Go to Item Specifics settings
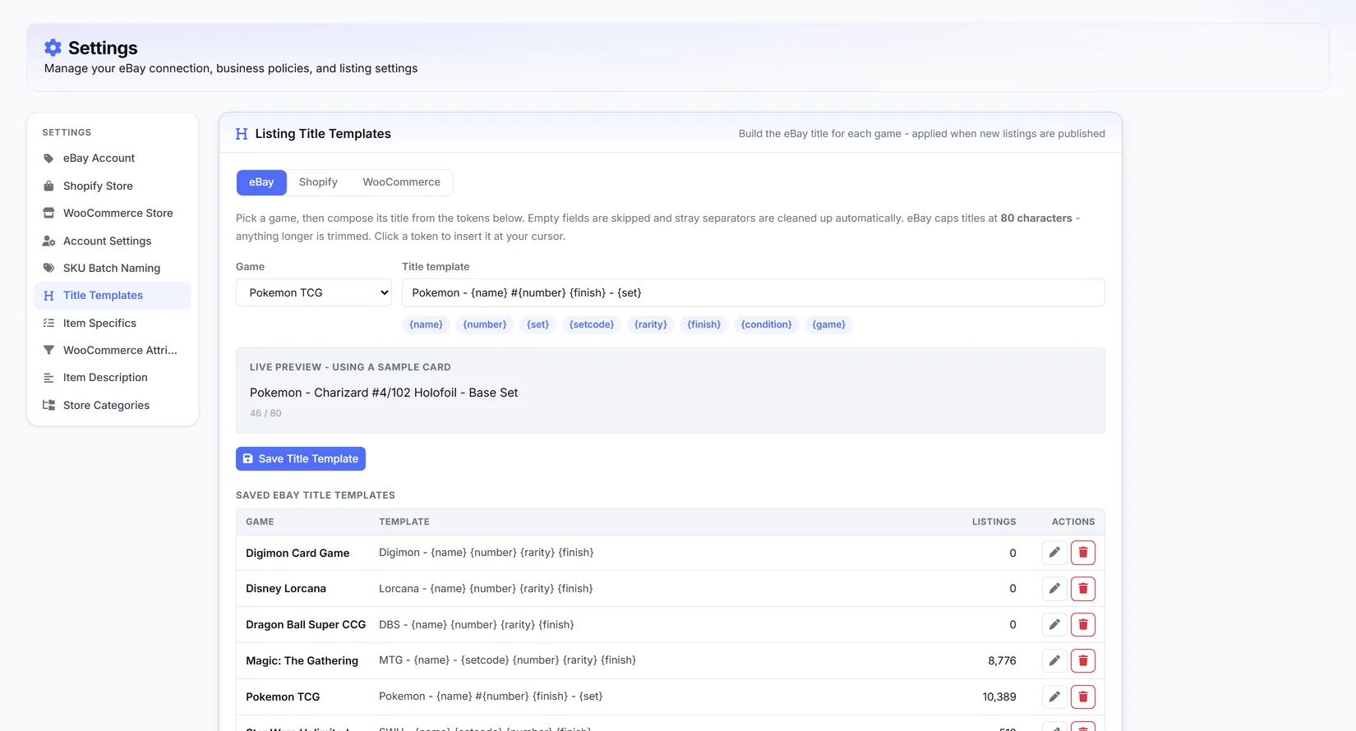This screenshot has height=731, width=1356. pyautogui.click(x=113, y=324)
